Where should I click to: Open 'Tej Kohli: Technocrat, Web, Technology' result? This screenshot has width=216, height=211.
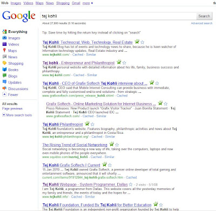87,42
